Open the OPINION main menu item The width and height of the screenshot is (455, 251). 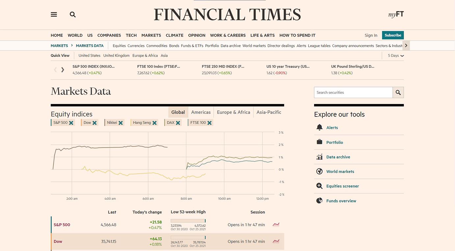coord(197,35)
